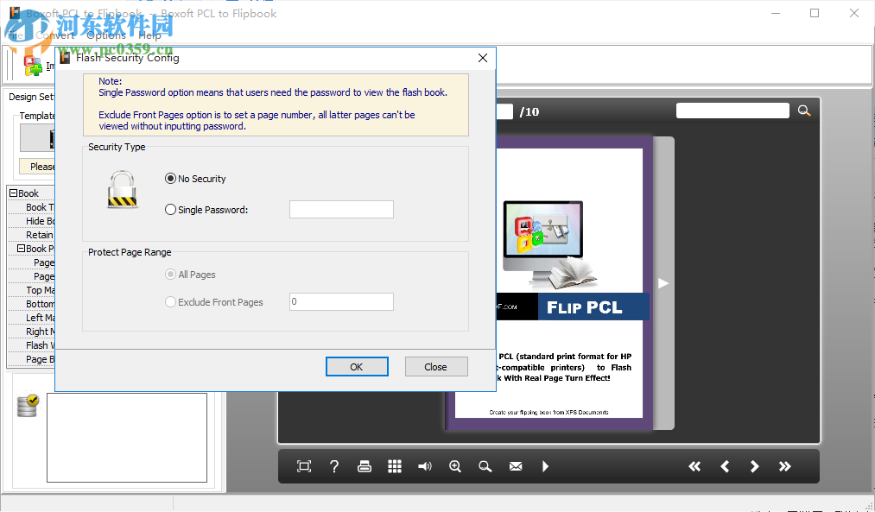Enable the Single Password option

point(171,209)
